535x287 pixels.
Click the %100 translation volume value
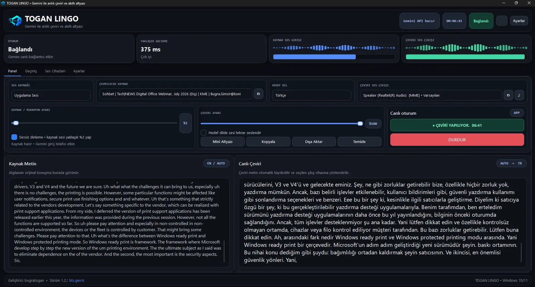(x=373, y=124)
